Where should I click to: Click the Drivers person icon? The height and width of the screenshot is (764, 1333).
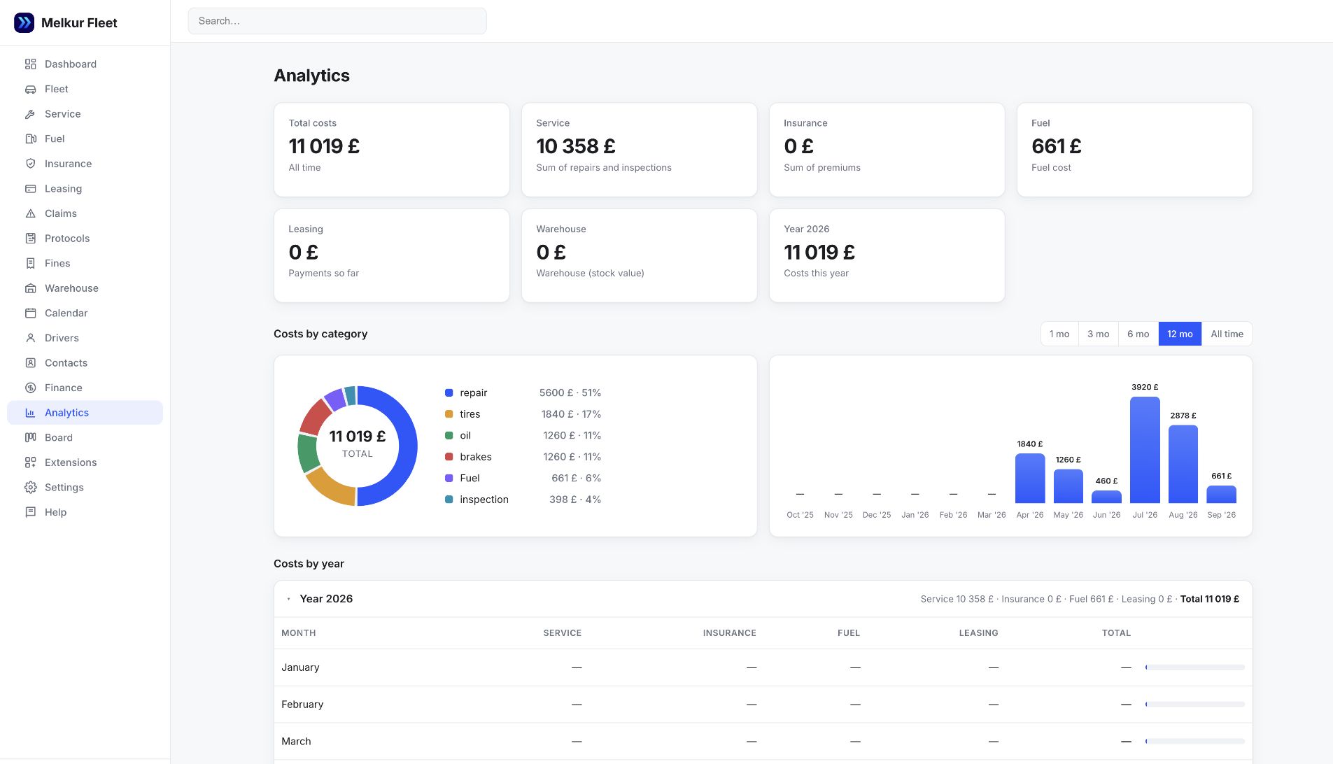(x=30, y=338)
